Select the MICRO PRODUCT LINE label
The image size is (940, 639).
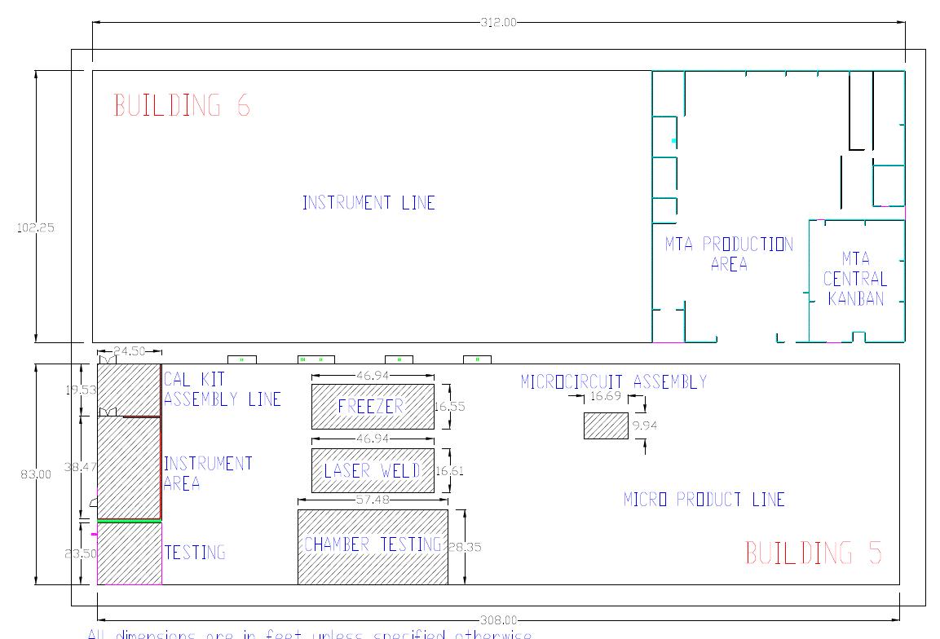704,500
